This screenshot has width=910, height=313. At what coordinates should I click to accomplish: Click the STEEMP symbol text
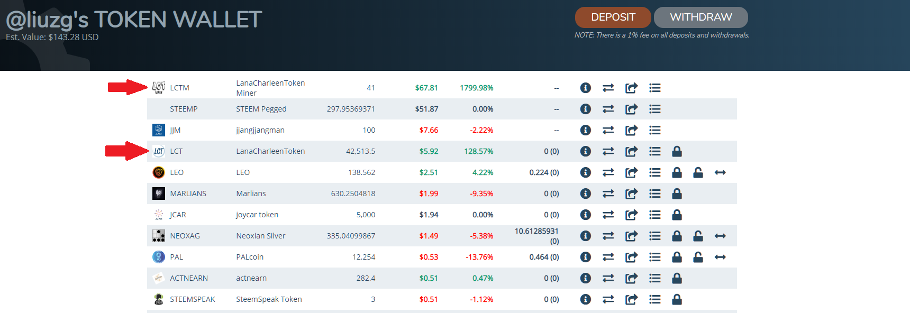pos(184,109)
